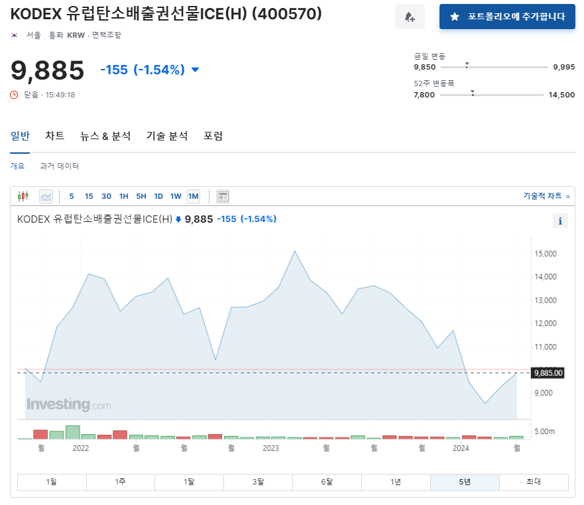Click the bell alert icon button
Viewport: 584px width, 505px height.
[x=410, y=17]
